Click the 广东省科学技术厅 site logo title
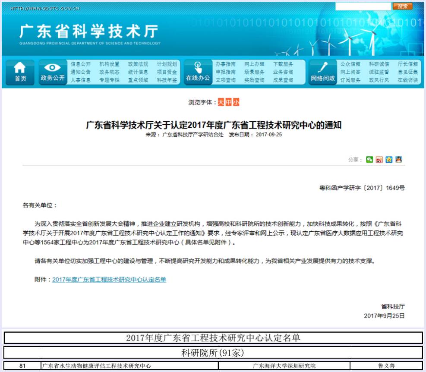 tap(89, 31)
